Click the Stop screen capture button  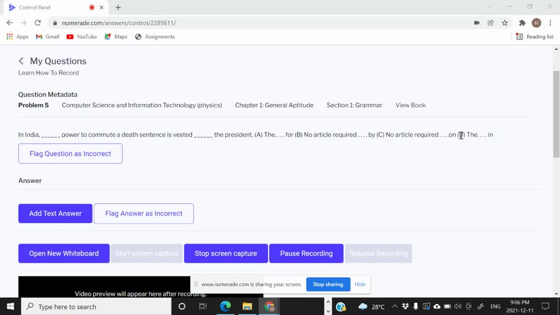click(226, 253)
